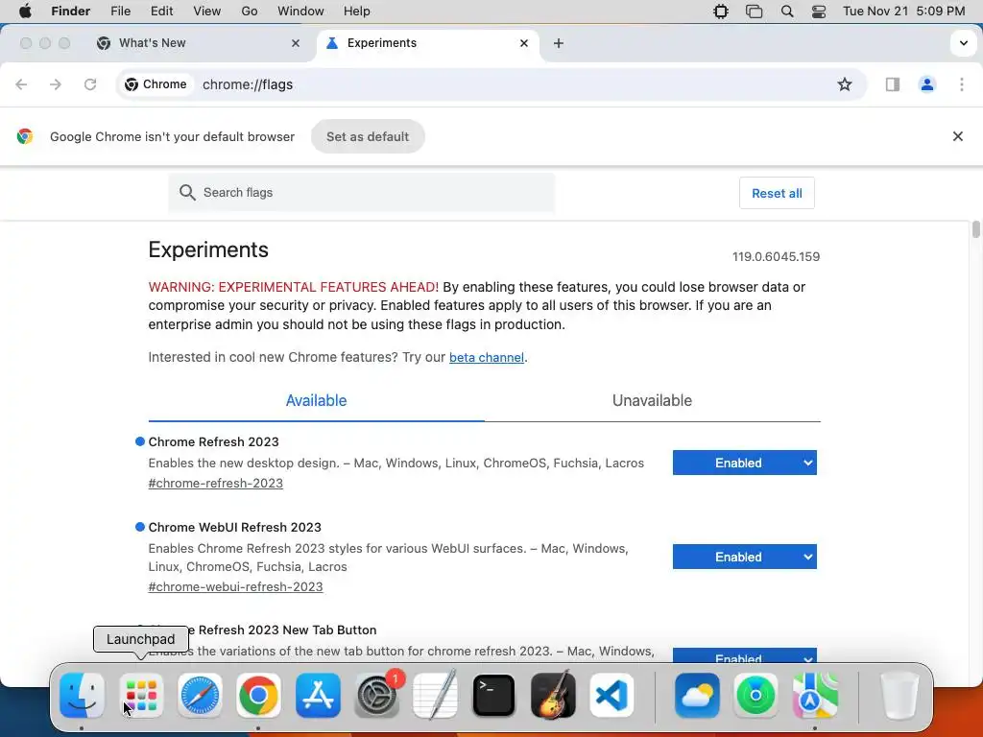Image resolution: width=983 pixels, height=737 pixels.
Task: Close the What's New tab
Action: point(296,43)
